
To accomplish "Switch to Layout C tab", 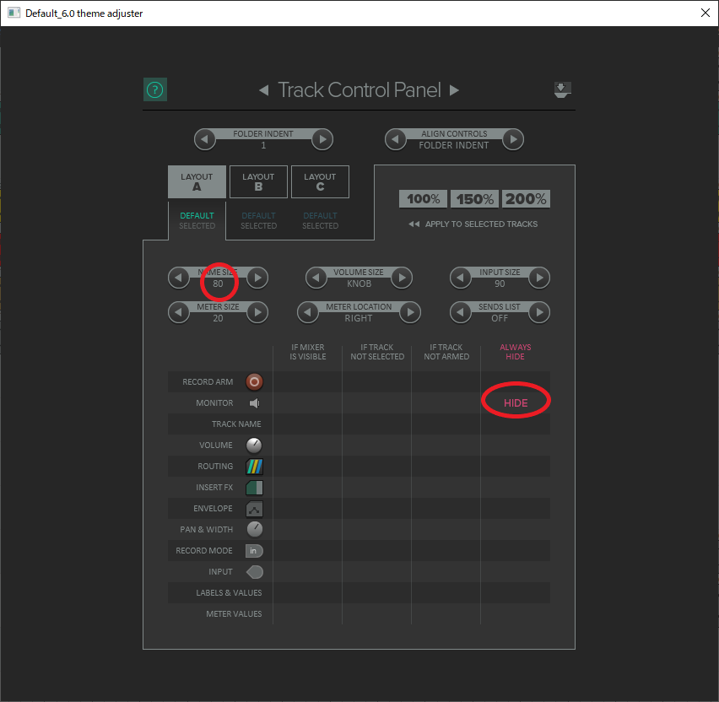I will coord(320,181).
